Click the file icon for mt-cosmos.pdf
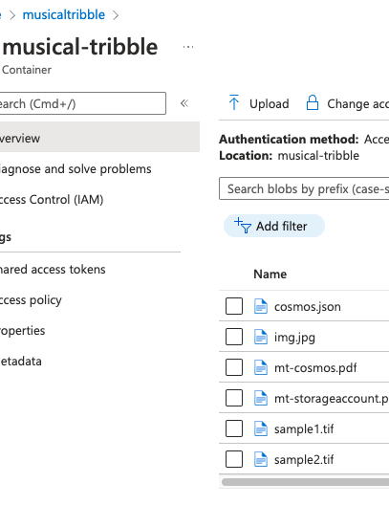This screenshot has width=389, height=505. coord(261,367)
